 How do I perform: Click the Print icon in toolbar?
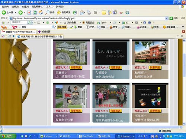pyautogui.click(x=89, y=12)
